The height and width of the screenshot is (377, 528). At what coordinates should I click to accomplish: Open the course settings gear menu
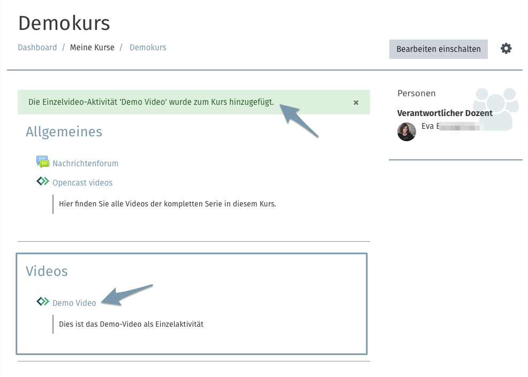click(506, 49)
